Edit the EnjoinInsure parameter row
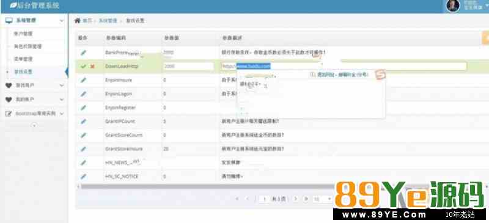The width and height of the screenshot is (489, 223). [83, 80]
